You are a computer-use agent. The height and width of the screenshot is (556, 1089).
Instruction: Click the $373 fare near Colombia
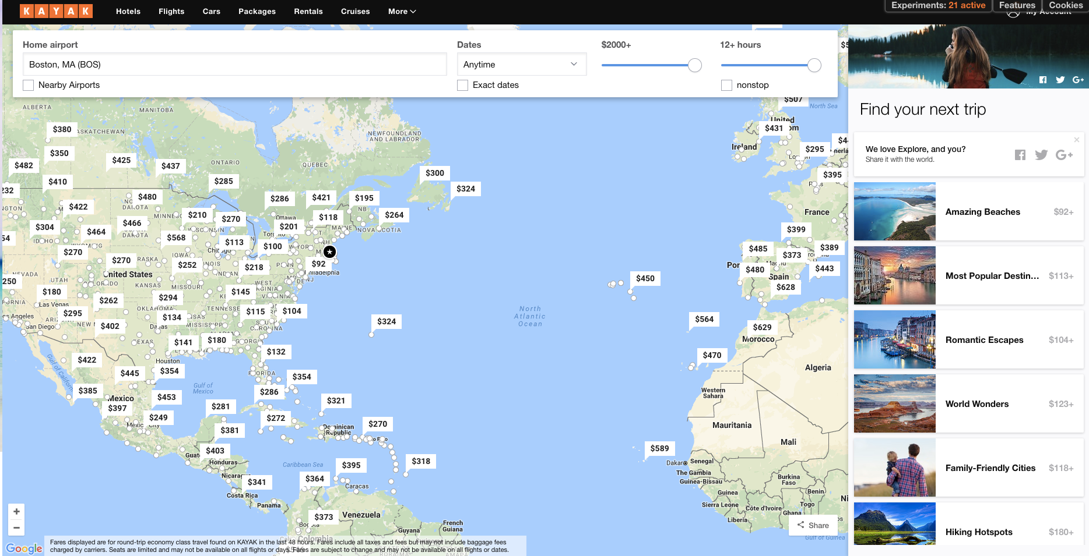point(324,517)
